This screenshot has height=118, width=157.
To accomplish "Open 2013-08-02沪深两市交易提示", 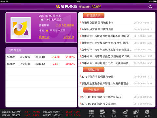I will coord(117,104).
